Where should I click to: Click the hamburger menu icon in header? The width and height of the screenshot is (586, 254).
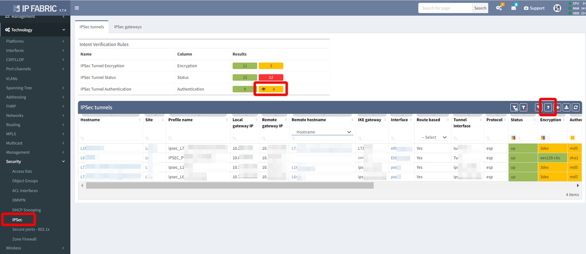(77, 8)
